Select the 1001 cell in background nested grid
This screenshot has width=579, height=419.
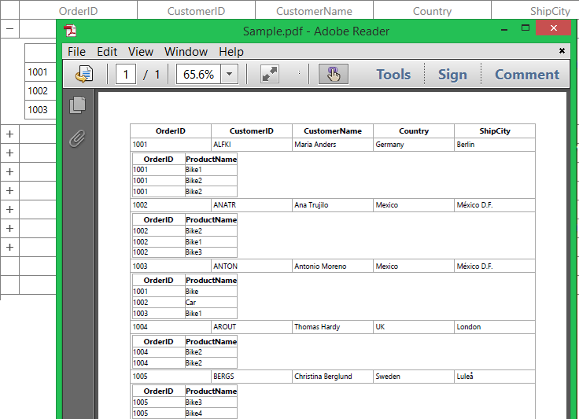tap(40, 72)
